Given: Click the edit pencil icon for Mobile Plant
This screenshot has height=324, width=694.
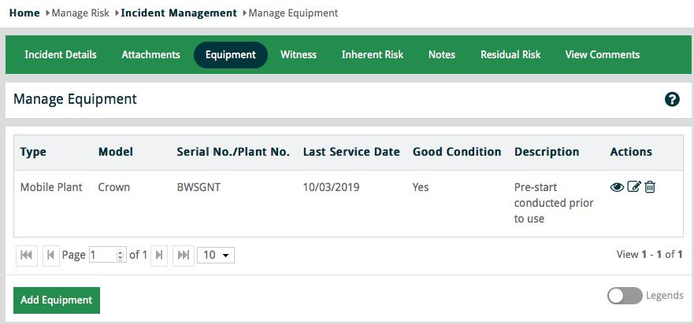Looking at the screenshot, I should pos(633,187).
